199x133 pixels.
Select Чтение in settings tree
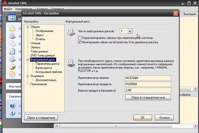click(35, 43)
